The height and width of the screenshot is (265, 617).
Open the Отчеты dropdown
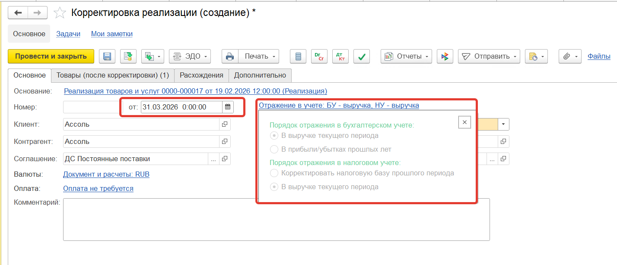(x=407, y=56)
